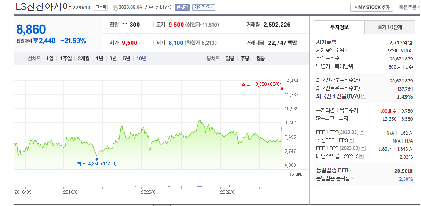Select the 주봉 candle chart
The height and width of the screenshot is (206, 421).
(245, 58)
